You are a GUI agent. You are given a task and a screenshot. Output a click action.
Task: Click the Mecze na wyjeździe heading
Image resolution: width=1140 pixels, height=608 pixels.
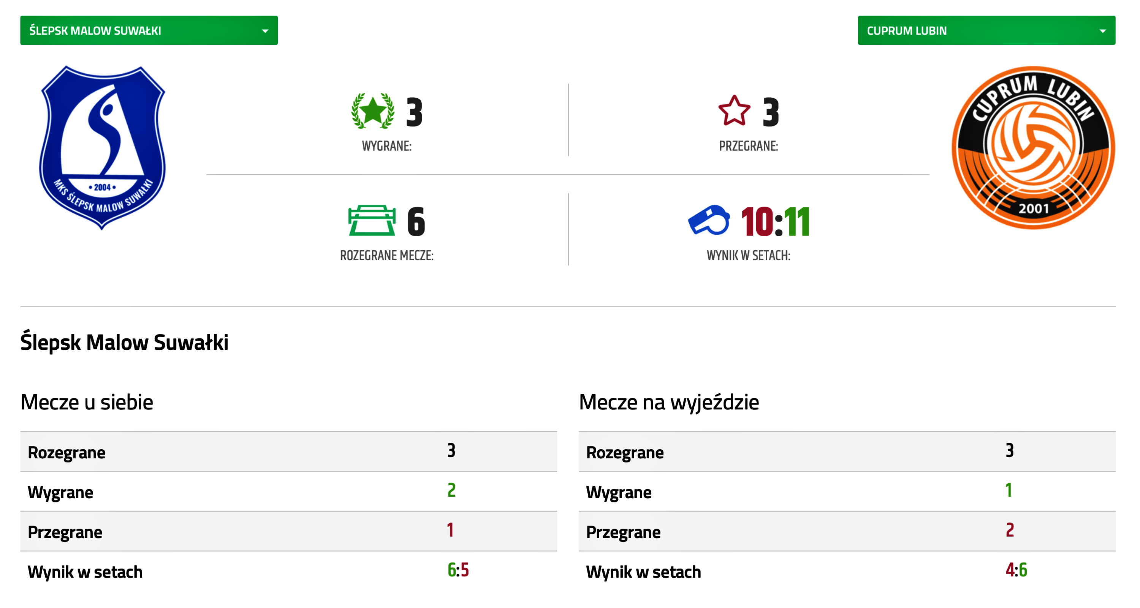[669, 402]
